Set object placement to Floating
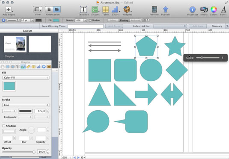Viewport: 229px width, 159px height. [x=124, y=20]
